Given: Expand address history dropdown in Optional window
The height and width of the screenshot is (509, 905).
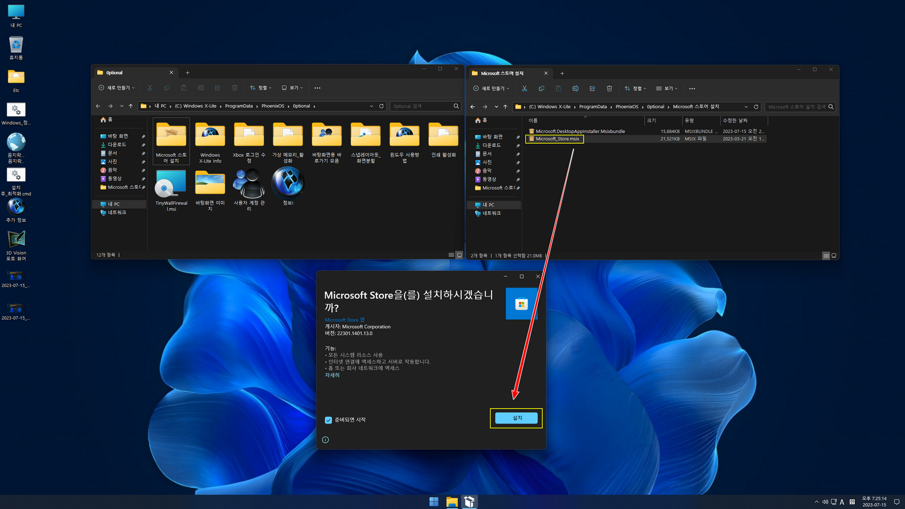Looking at the screenshot, I should tap(371, 106).
